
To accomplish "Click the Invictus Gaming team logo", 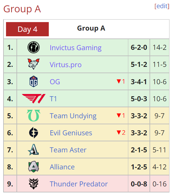I will click(x=34, y=47).
